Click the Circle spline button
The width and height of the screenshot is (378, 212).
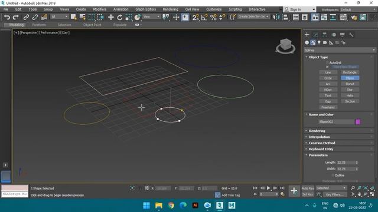(x=328, y=78)
